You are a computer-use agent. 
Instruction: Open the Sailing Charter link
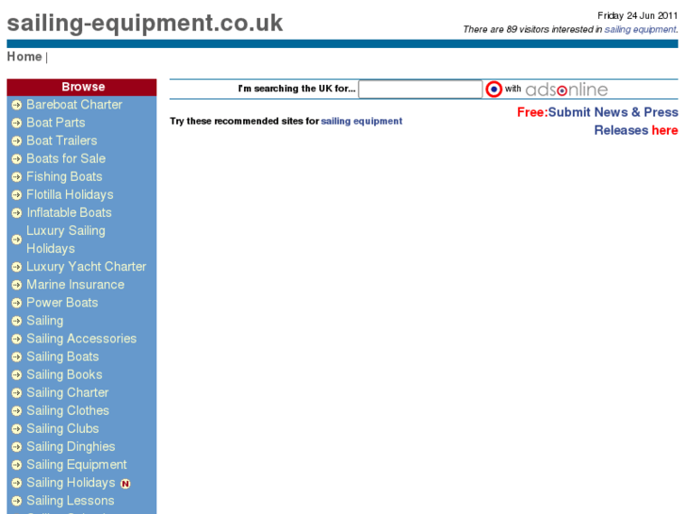coord(68,392)
